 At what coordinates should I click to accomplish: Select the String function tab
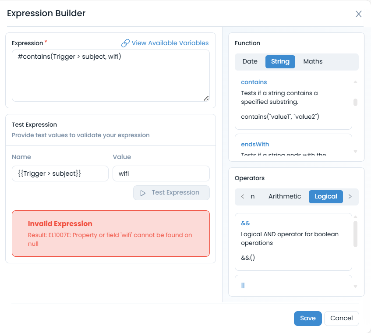[x=280, y=62]
